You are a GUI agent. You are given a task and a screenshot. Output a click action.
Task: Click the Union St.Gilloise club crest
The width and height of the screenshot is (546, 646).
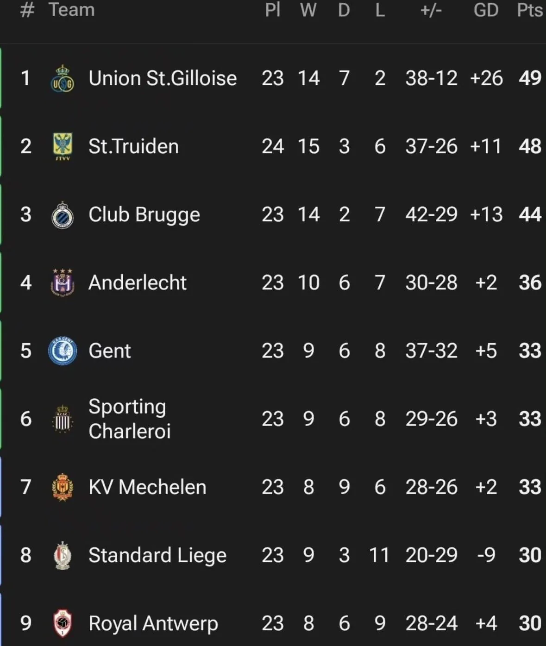click(62, 78)
